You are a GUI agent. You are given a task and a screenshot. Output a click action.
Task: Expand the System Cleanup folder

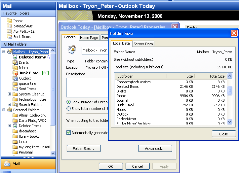[x=10, y=94]
